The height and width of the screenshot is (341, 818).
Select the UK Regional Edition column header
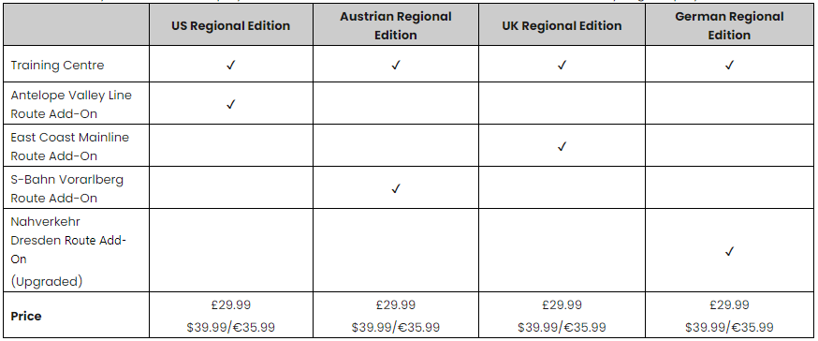(x=562, y=25)
